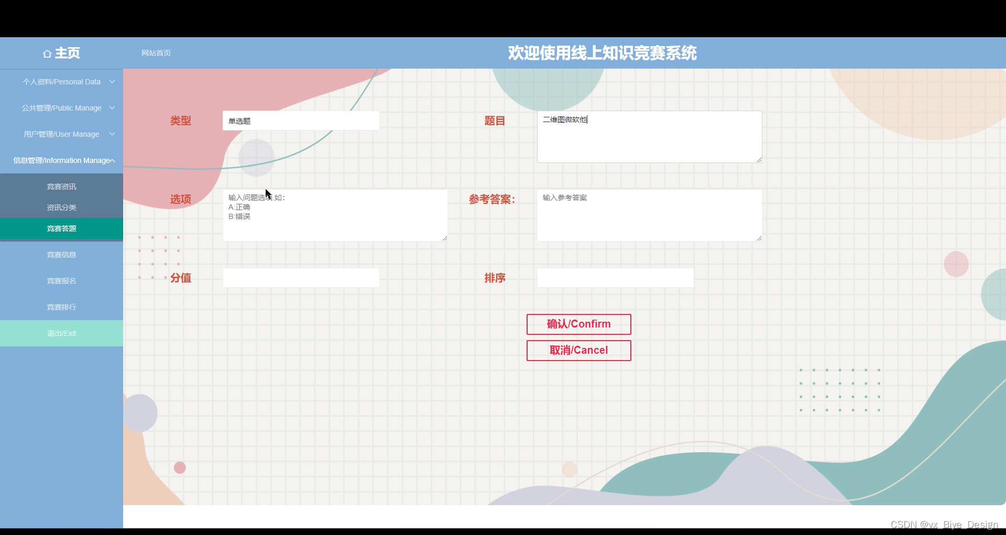The width and height of the screenshot is (1006, 535).
Task: Open the 竞赛资讯 sidebar page
Action: coord(61,186)
